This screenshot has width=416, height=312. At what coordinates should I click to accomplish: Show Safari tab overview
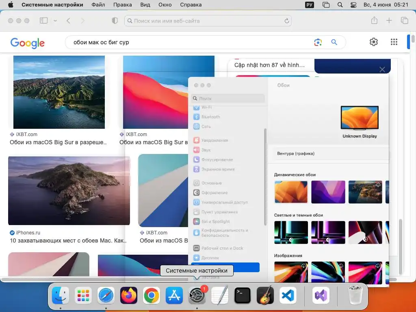404,20
